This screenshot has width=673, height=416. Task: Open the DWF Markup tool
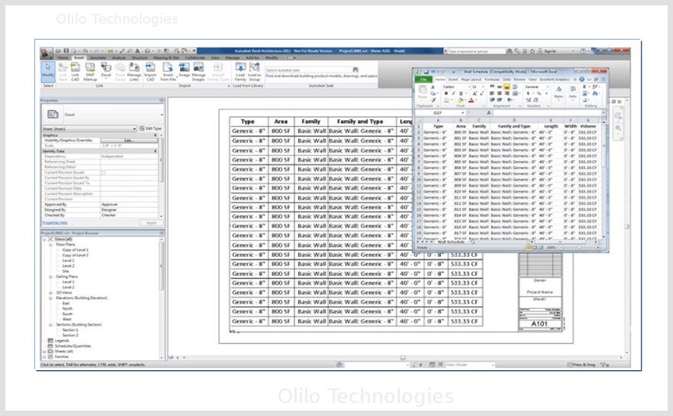pyautogui.click(x=90, y=71)
